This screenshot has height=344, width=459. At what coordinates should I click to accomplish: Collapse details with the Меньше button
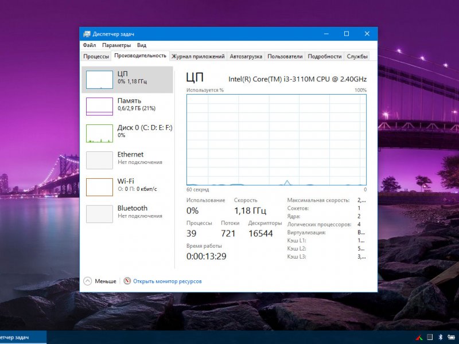[x=100, y=281]
